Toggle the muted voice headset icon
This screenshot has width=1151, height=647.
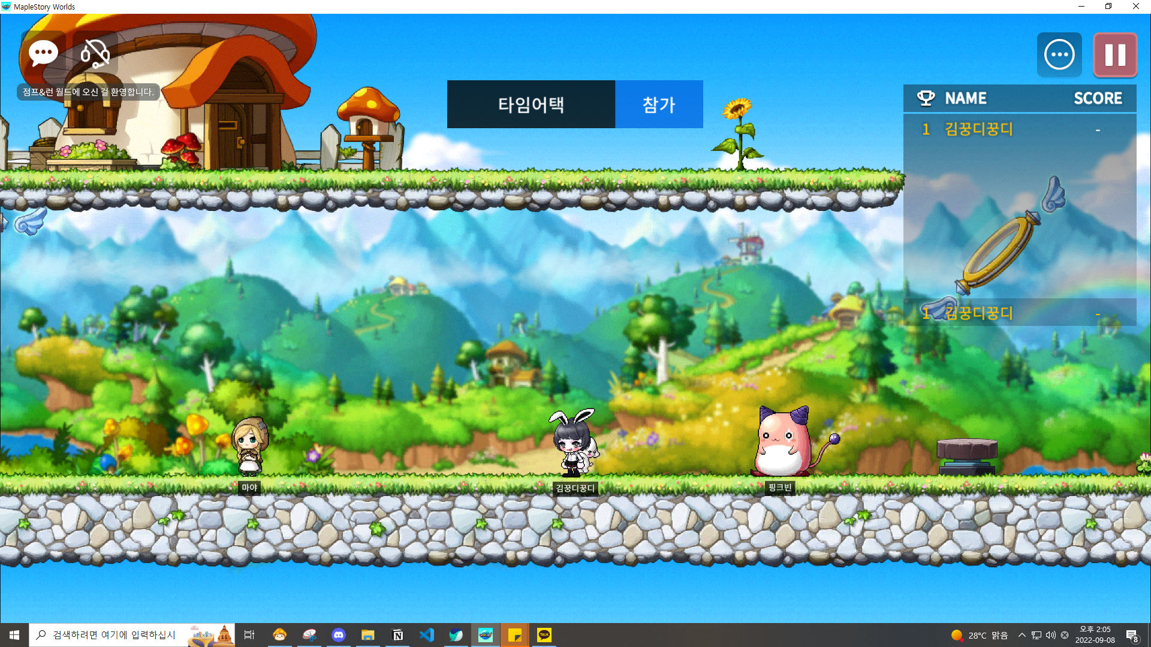[95, 54]
